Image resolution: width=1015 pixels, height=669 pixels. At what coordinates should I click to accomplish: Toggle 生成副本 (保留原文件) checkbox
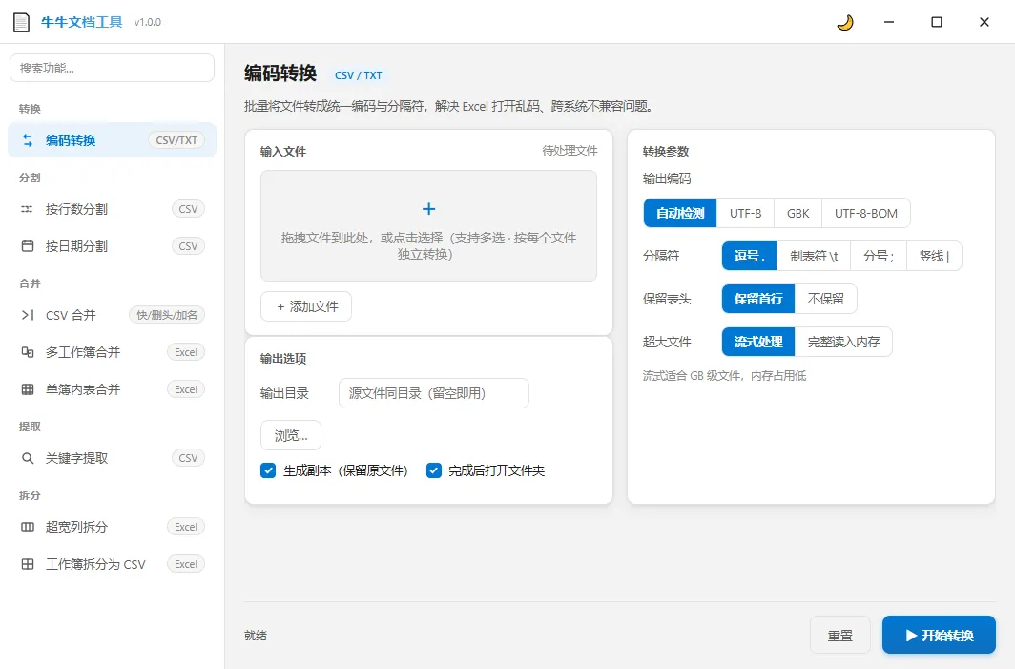click(268, 470)
